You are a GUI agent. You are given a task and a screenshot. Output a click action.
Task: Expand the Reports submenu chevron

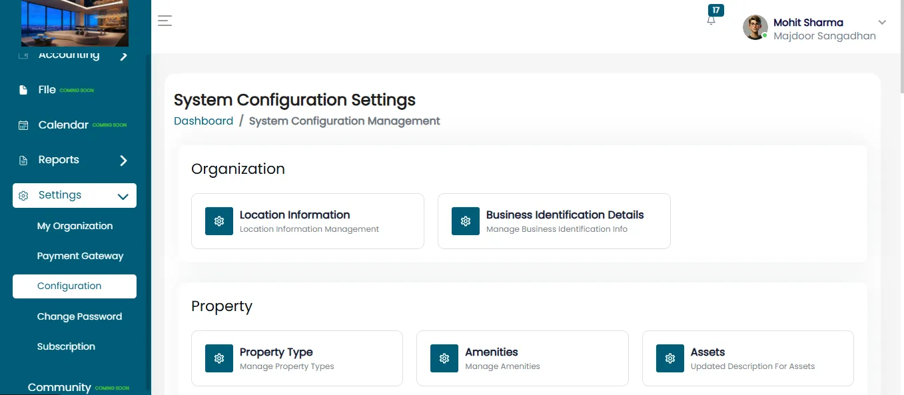pos(123,161)
